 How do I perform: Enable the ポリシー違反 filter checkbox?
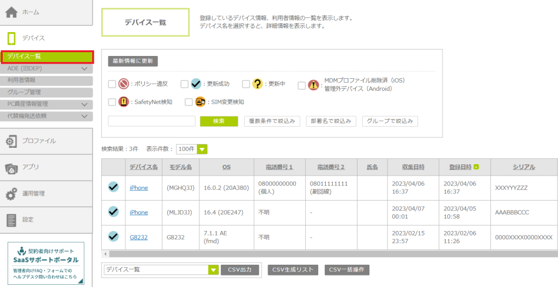(112, 84)
